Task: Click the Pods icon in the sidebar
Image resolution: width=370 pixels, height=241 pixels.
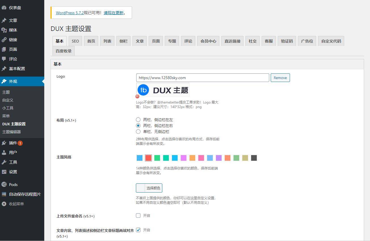Action: tap(4, 185)
